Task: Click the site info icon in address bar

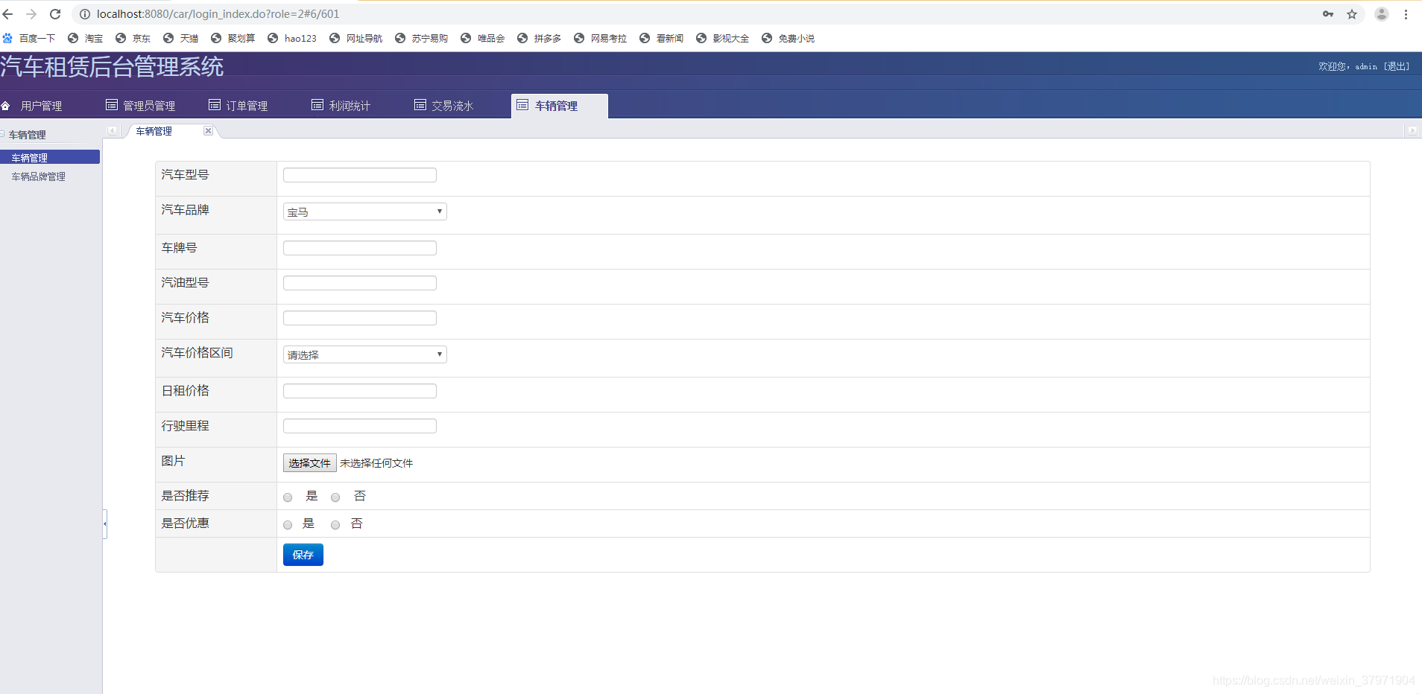Action: click(x=85, y=14)
